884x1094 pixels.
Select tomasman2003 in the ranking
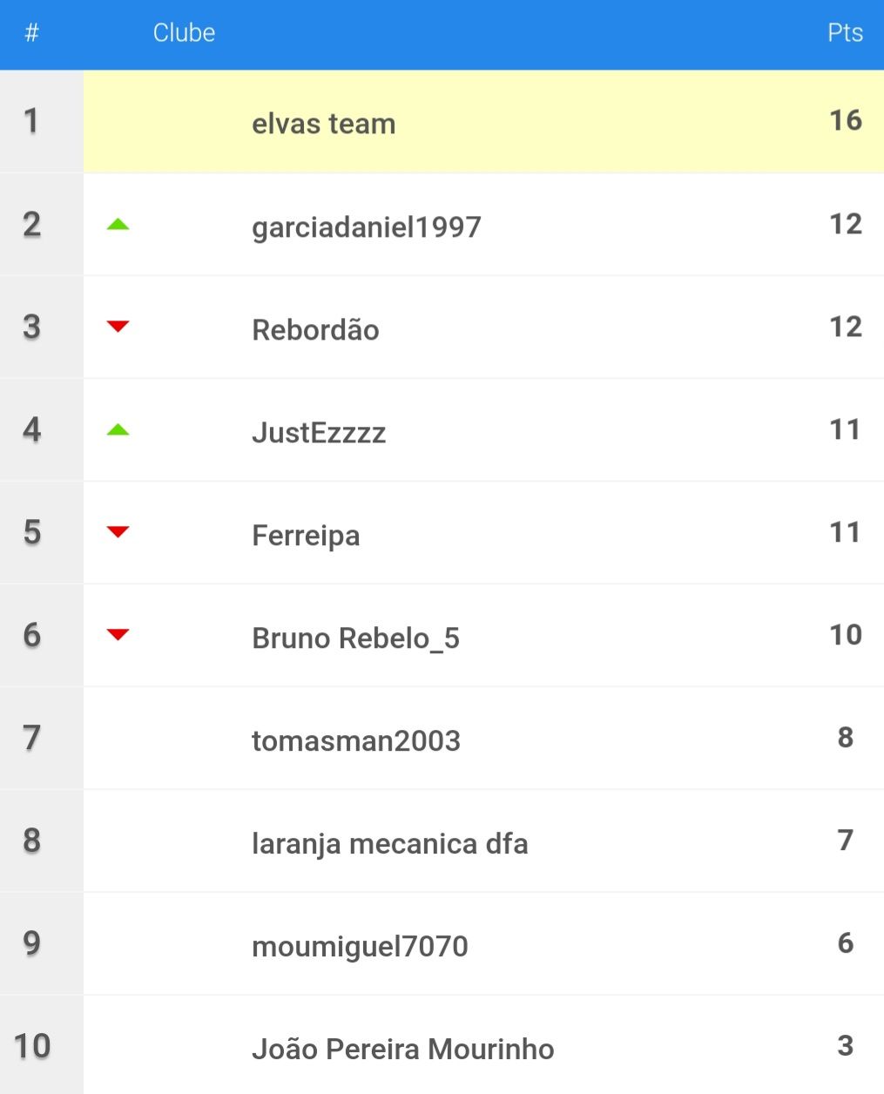(355, 740)
